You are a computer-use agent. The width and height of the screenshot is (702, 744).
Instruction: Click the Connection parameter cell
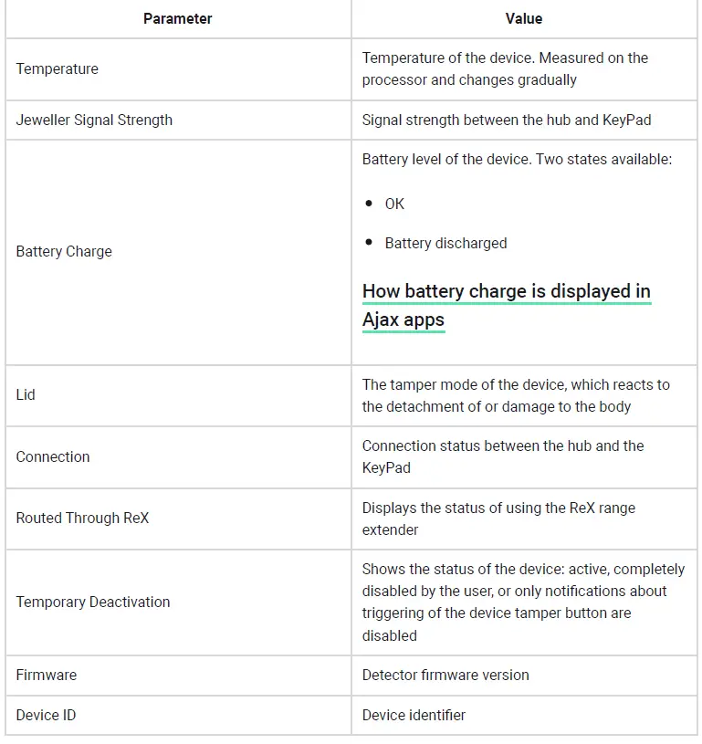(x=53, y=456)
